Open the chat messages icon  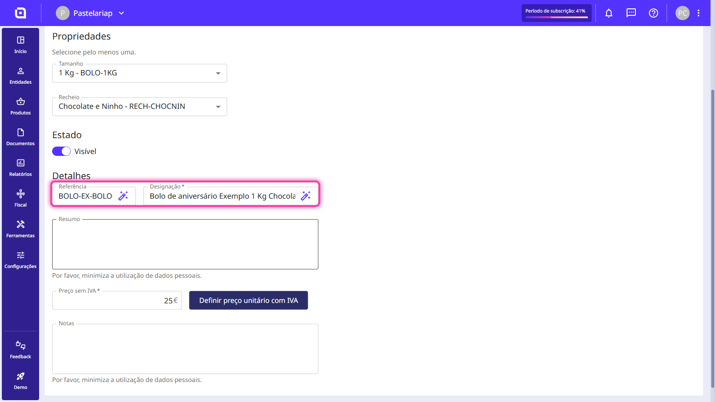[x=631, y=13]
